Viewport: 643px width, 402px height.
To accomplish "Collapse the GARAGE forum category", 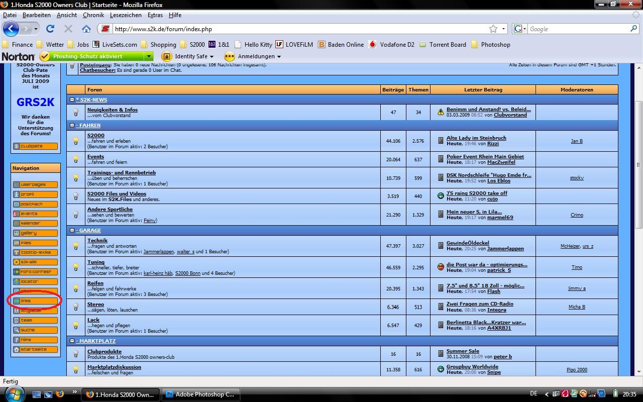I will (72, 231).
